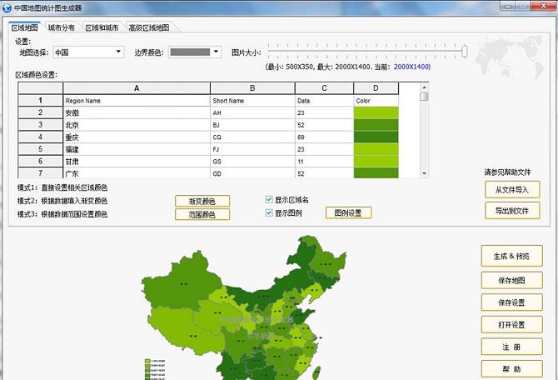Click the BJ short name cell

pyautogui.click(x=252, y=125)
